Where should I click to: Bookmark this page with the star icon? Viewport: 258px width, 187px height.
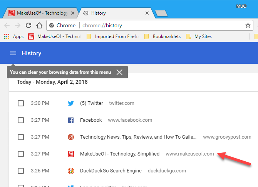point(248,26)
